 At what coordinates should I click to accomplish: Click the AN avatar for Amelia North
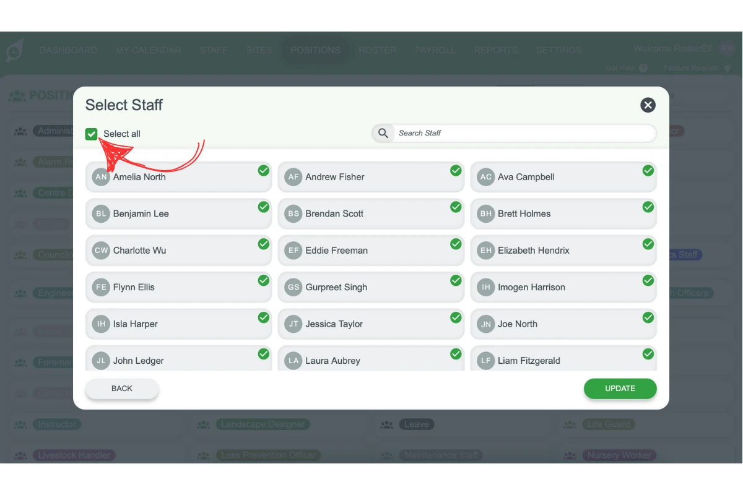point(101,177)
